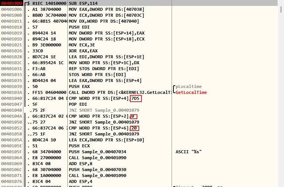Click address 0040104A
This screenshot has width=284, height=187.
(12, 117)
